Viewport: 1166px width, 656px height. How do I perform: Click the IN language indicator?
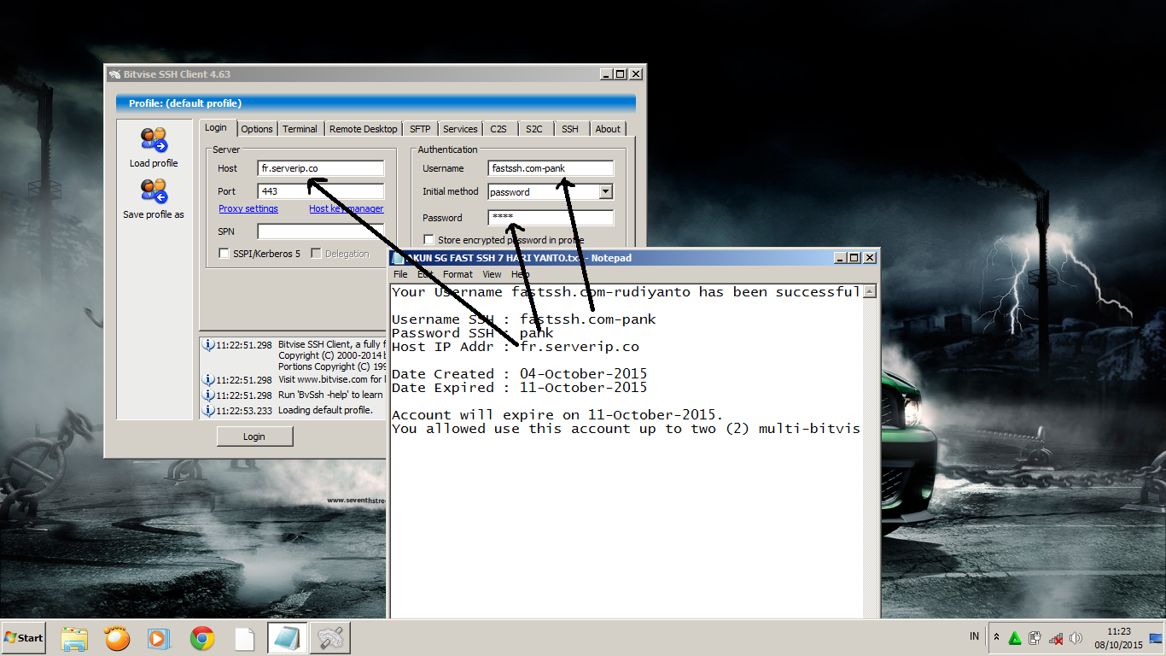[975, 636]
